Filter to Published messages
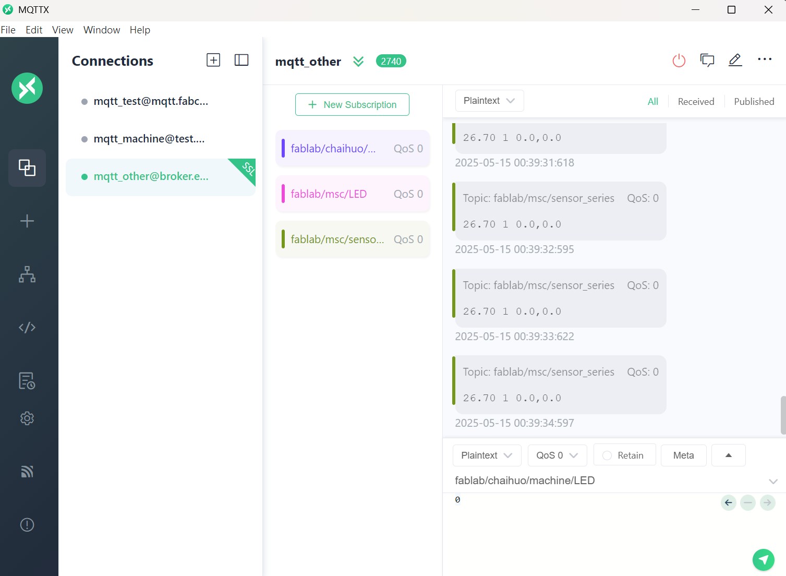Viewport: 786px width, 576px height. pyautogui.click(x=754, y=102)
